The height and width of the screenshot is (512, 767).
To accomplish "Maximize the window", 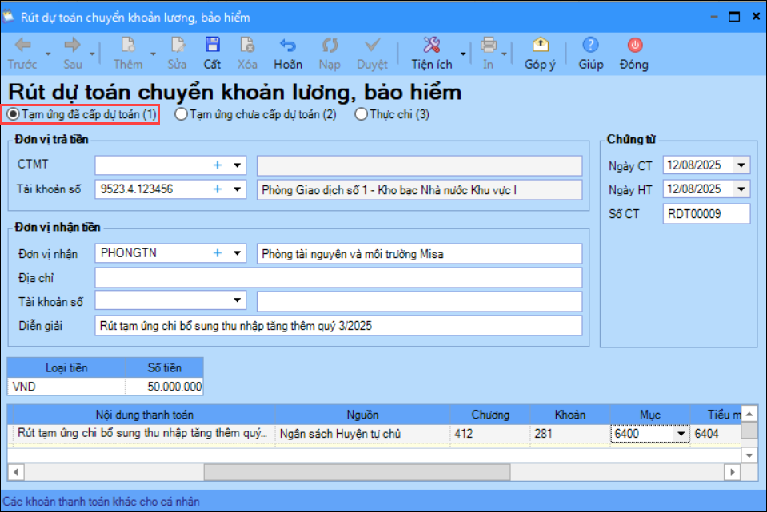I will click(x=733, y=17).
